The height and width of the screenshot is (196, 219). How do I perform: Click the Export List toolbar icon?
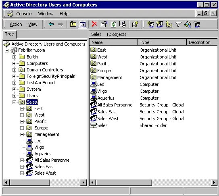123,24
